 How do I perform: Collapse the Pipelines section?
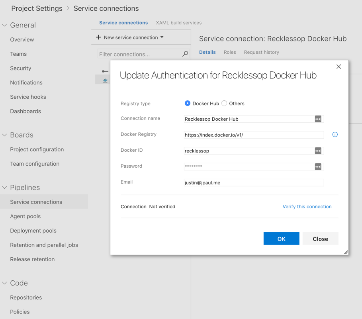coord(5,188)
